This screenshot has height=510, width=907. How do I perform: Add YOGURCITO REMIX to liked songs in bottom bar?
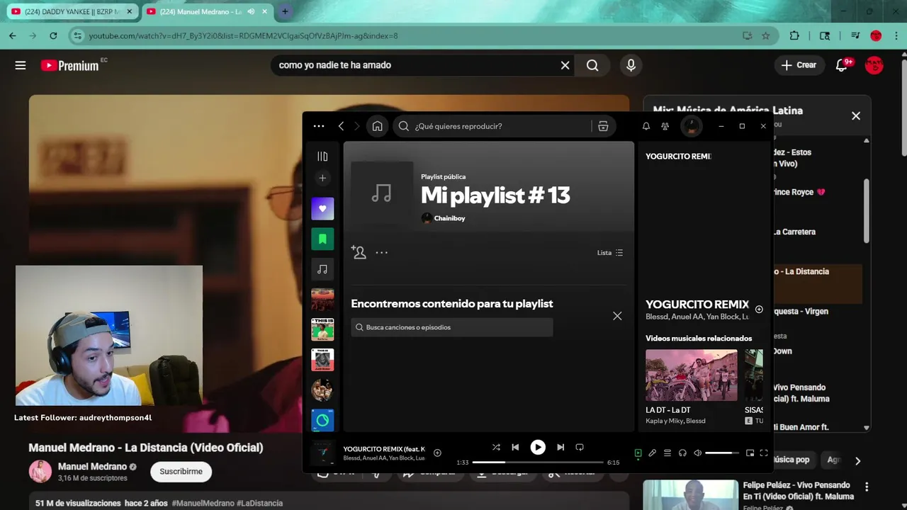pyautogui.click(x=437, y=453)
